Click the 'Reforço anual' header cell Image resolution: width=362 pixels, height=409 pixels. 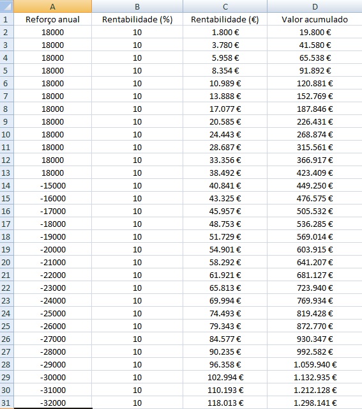click(52, 19)
